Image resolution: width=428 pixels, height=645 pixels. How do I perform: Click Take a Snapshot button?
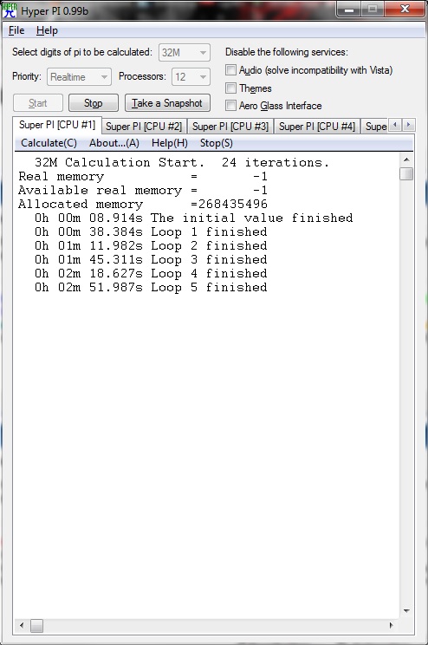click(167, 103)
